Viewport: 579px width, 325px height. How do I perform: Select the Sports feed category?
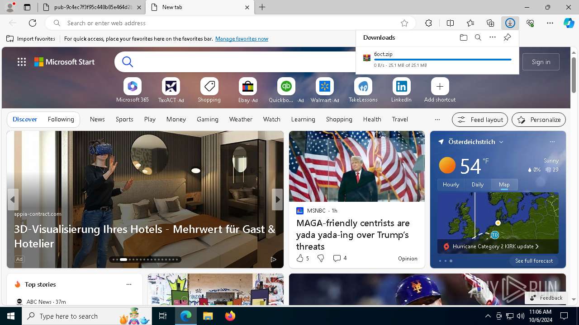click(124, 119)
